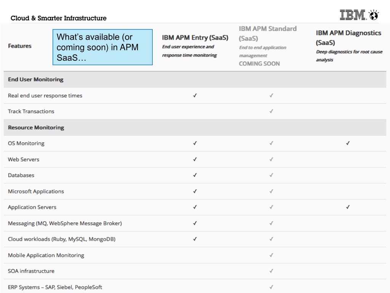Click Entry checkmark for Databases

tap(195, 175)
